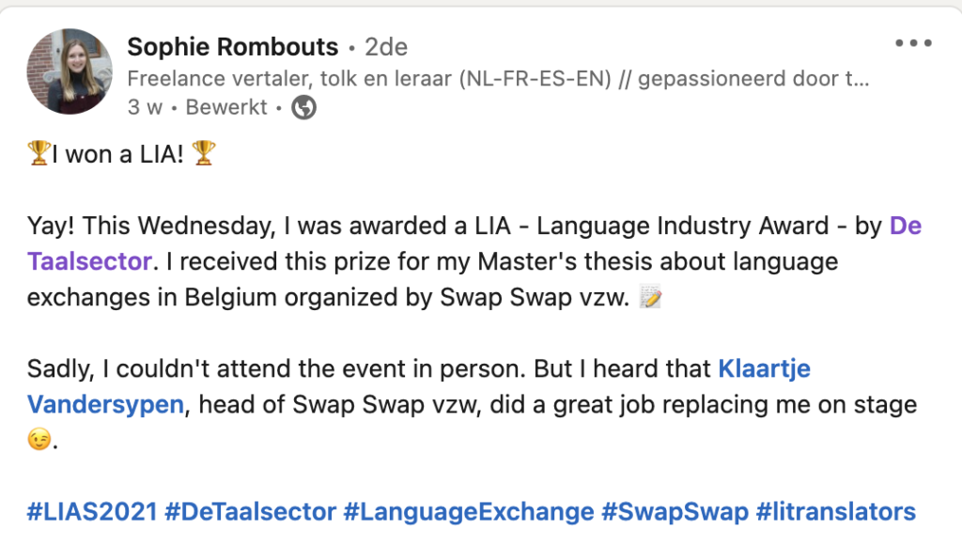Click the #LIAS2021 hashtag
This screenshot has height=547, width=962.
click(x=92, y=511)
